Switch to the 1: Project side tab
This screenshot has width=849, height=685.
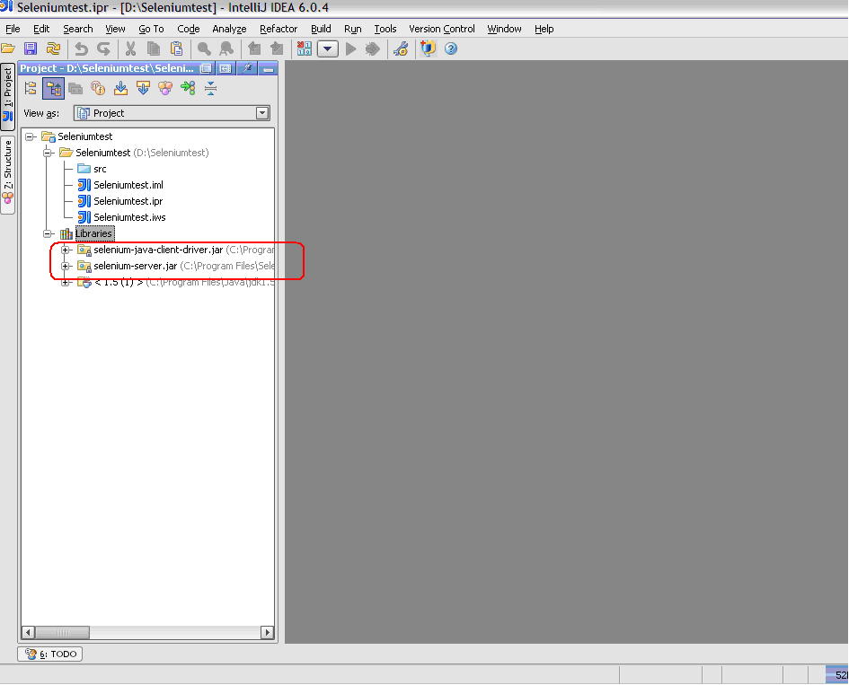[7, 96]
